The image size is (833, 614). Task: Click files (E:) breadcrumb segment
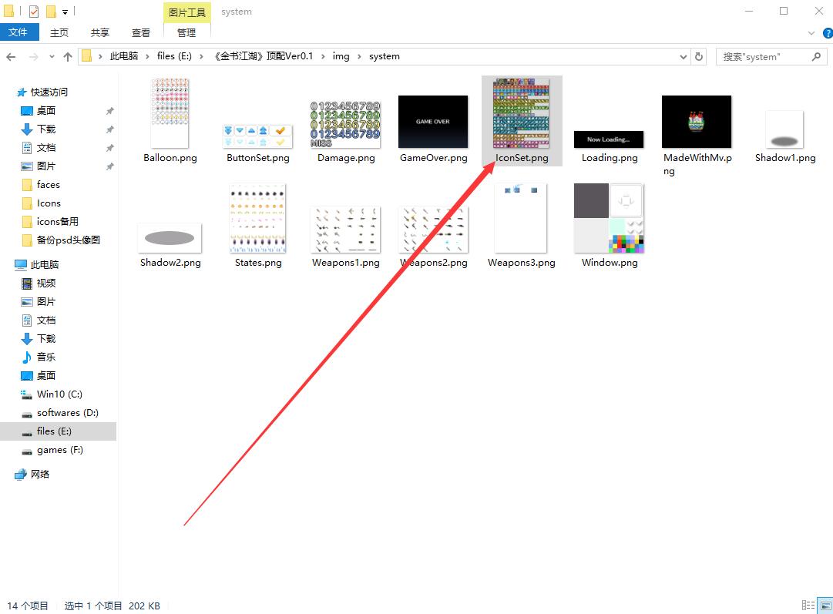[x=174, y=56]
